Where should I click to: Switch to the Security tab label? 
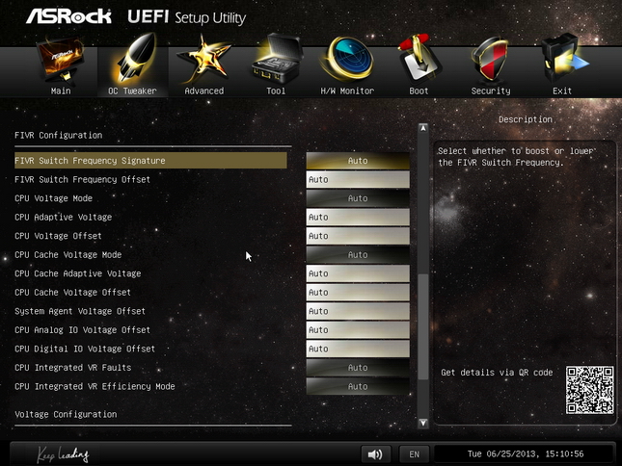[x=491, y=91]
